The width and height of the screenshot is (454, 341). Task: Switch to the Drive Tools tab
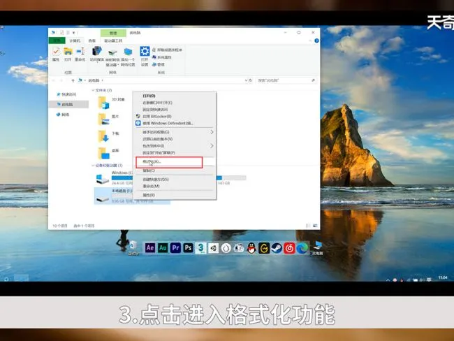point(113,41)
